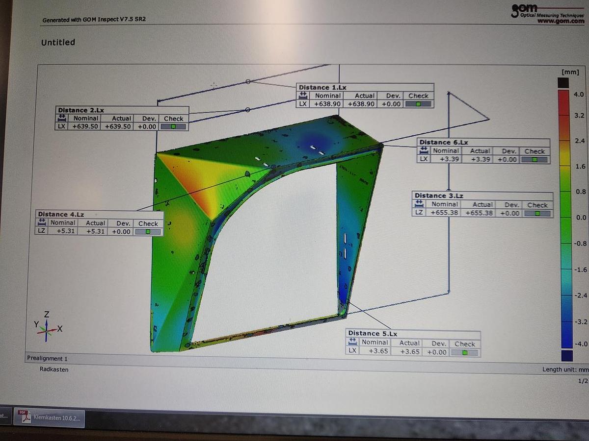Image resolution: width=589 pixels, height=441 pixels.
Task: Click the green check indicator of Distance 6.Lx
Action: tap(535, 159)
